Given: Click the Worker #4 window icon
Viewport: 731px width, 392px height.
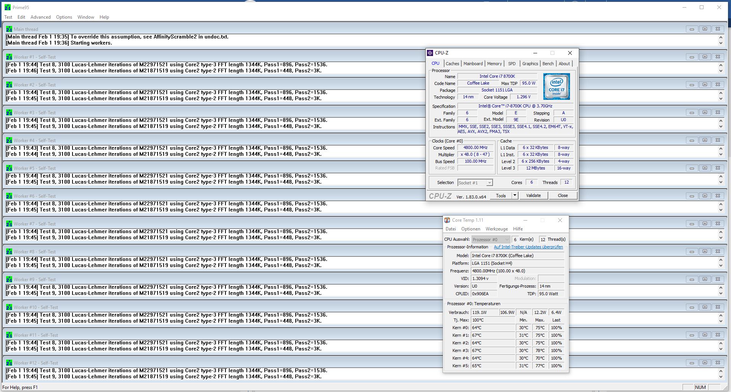Looking at the screenshot, I should (9, 140).
